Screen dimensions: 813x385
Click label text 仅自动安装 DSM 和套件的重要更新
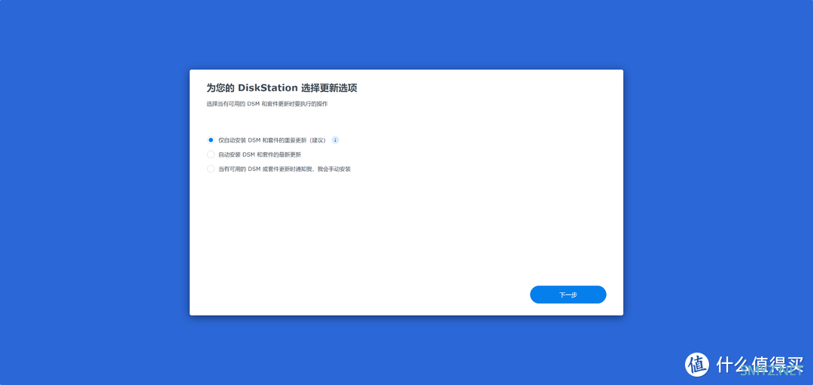pos(263,140)
